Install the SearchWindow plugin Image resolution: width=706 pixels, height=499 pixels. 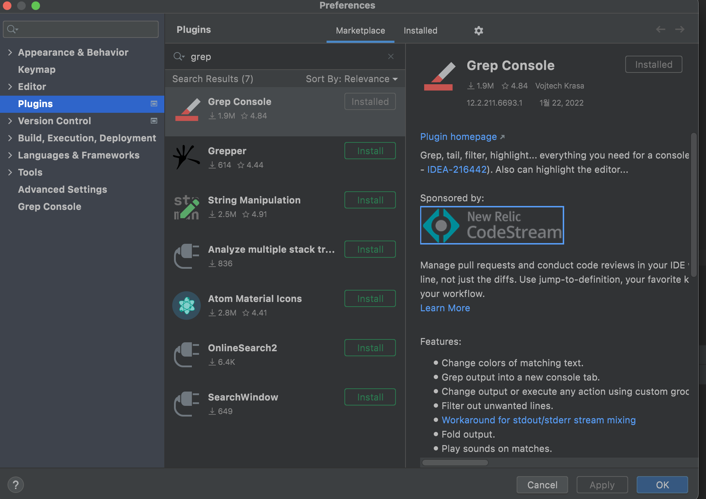click(370, 397)
